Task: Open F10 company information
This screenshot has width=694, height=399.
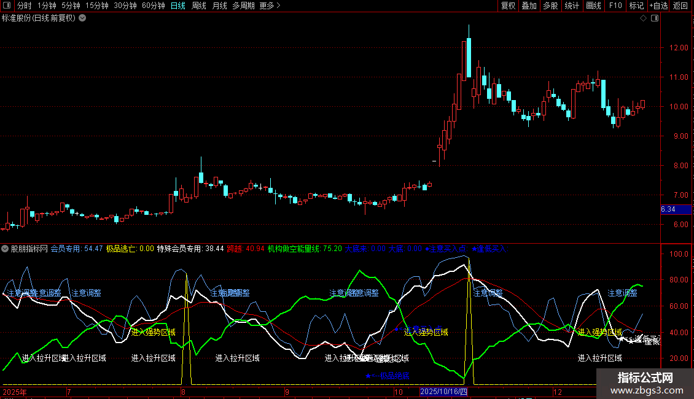Action: [x=615, y=6]
